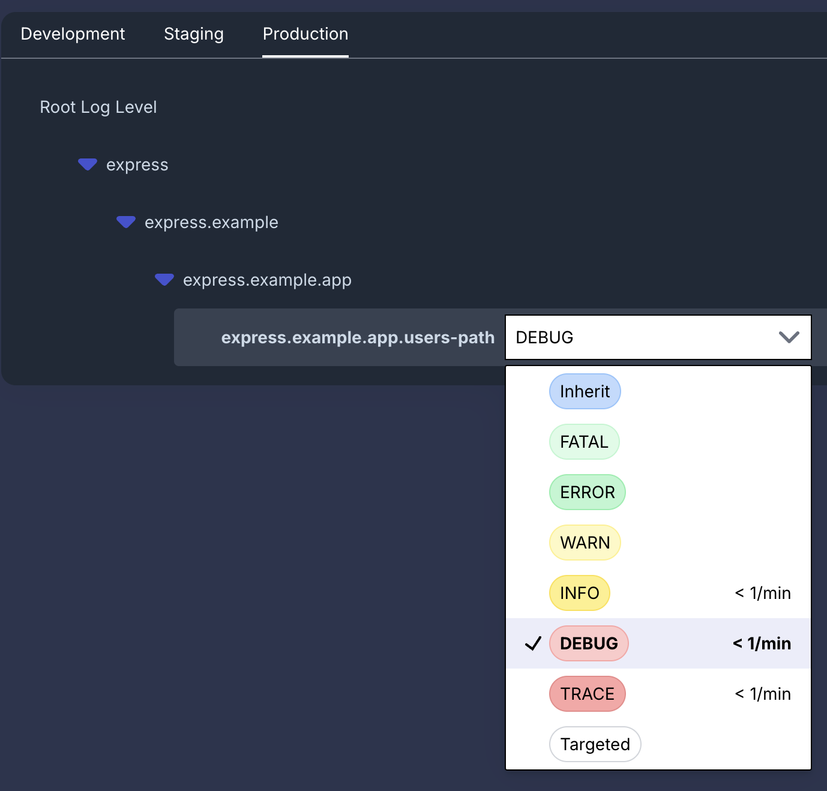Choose the Targeted log level option
This screenshot has width=827, height=791.
(595, 744)
